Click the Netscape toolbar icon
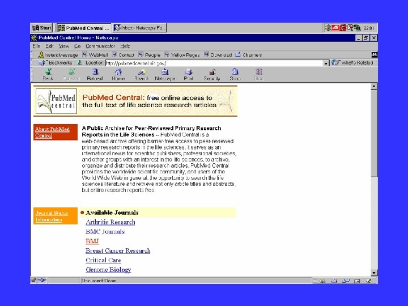The image size is (408, 306). [165, 74]
